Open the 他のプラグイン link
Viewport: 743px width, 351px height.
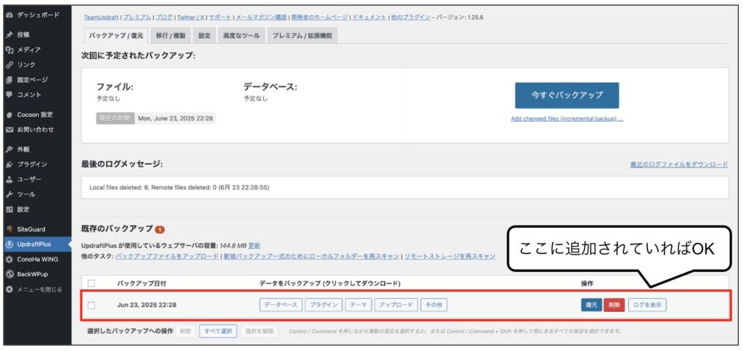click(x=411, y=17)
